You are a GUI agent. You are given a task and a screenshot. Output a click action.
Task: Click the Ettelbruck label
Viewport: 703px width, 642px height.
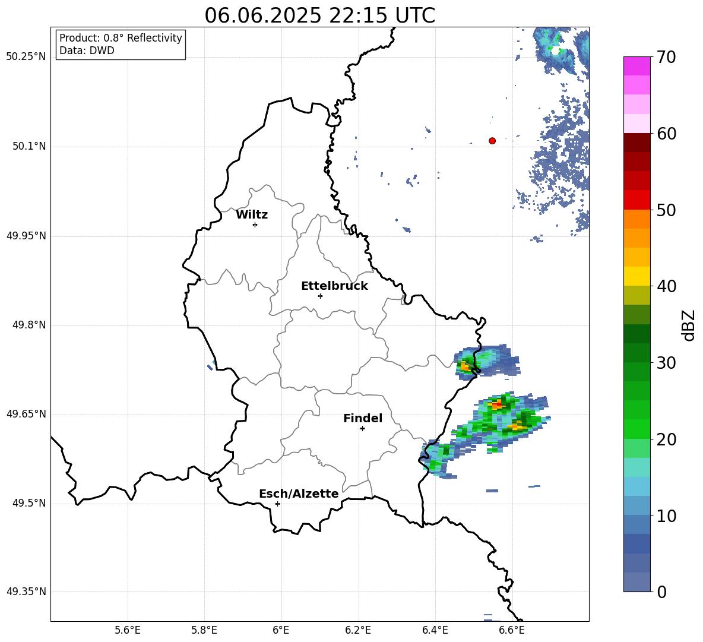(x=334, y=286)
